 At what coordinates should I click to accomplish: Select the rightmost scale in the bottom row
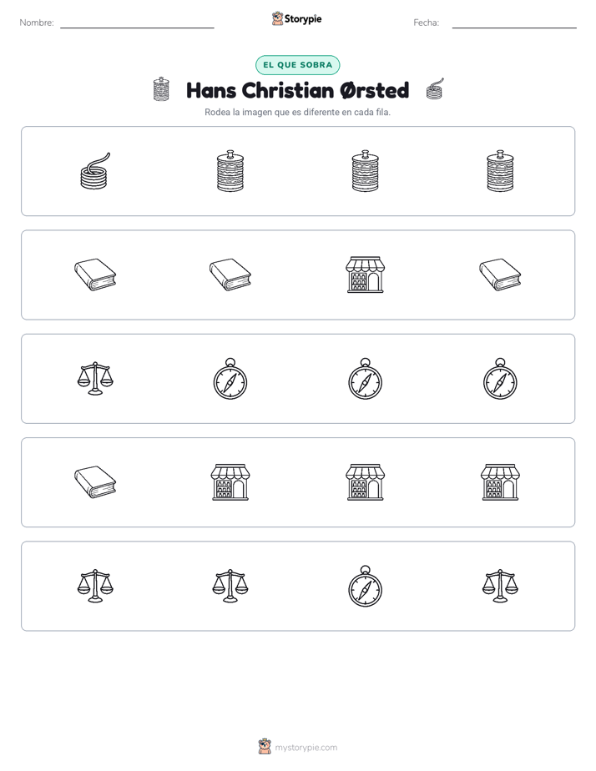[500, 586]
